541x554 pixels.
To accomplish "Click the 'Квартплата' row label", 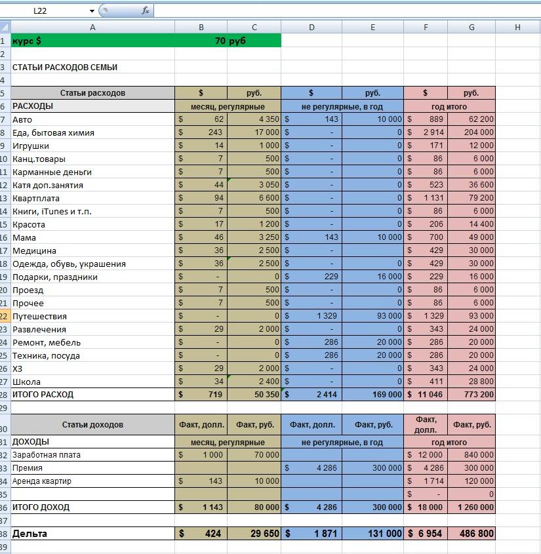I will click(92, 198).
